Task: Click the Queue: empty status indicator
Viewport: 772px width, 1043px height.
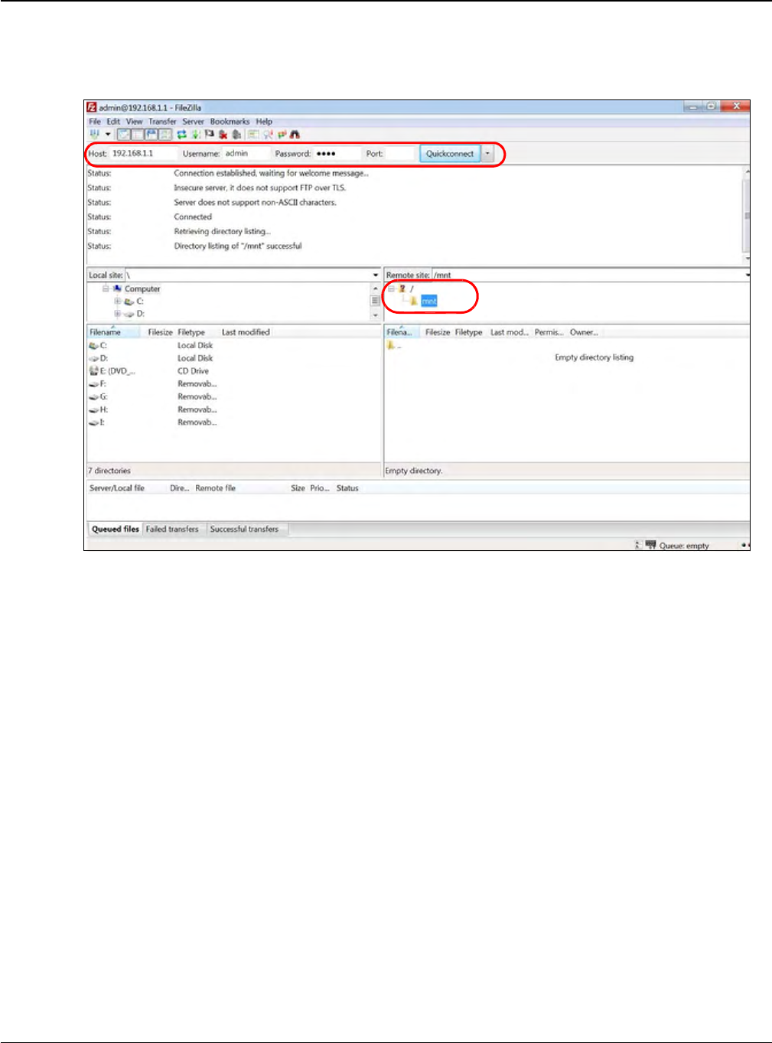Action: 684,546
